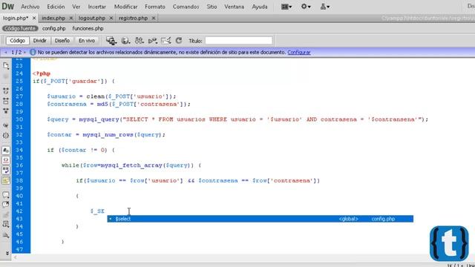Switch to the registro.php tab

coord(133,18)
